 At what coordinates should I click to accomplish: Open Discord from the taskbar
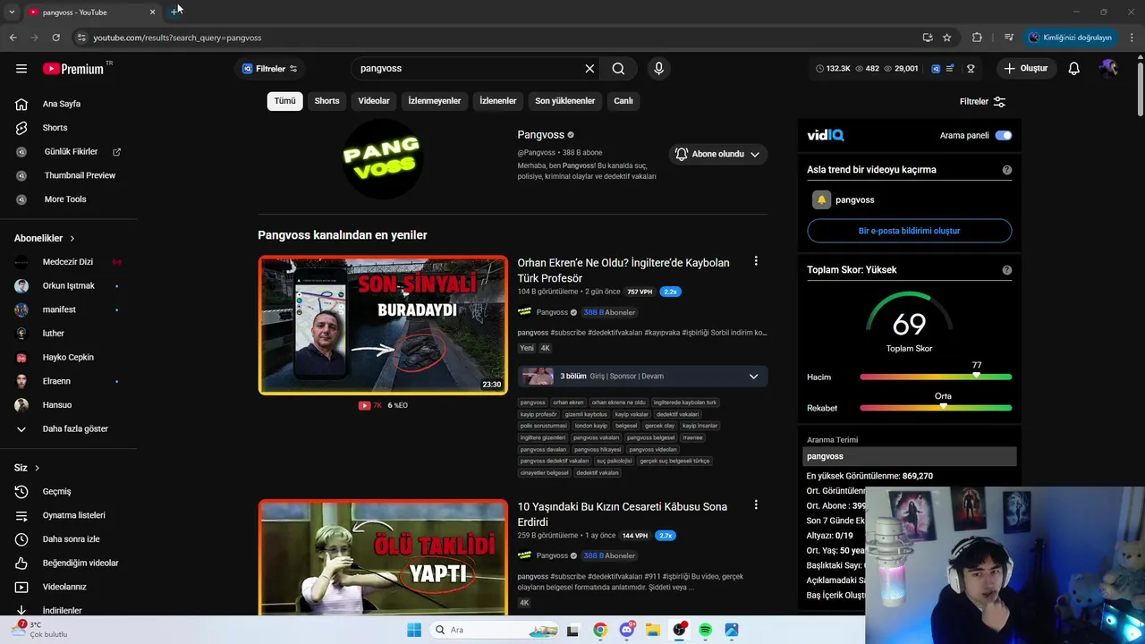[627, 630]
